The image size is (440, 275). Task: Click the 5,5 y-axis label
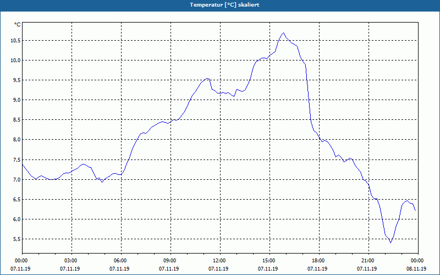(16, 239)
